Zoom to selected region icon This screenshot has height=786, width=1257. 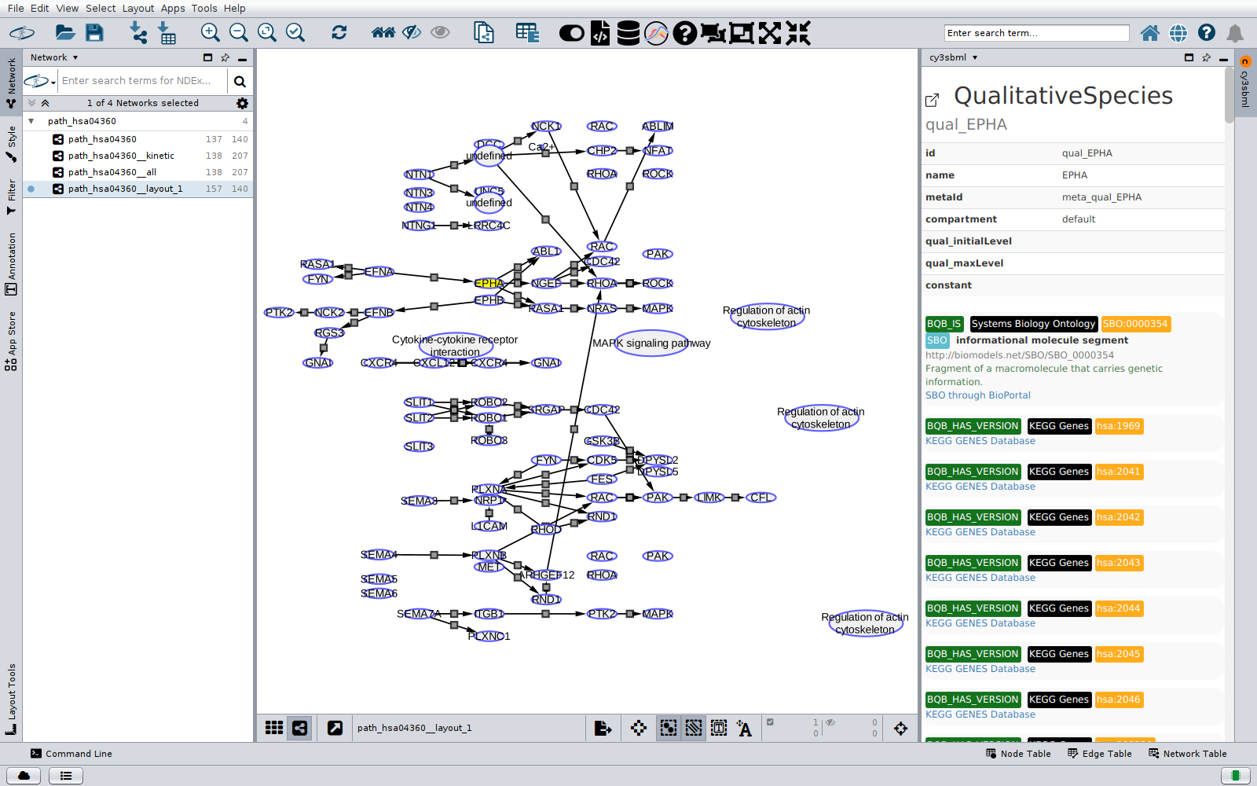[x=295, y=32]
